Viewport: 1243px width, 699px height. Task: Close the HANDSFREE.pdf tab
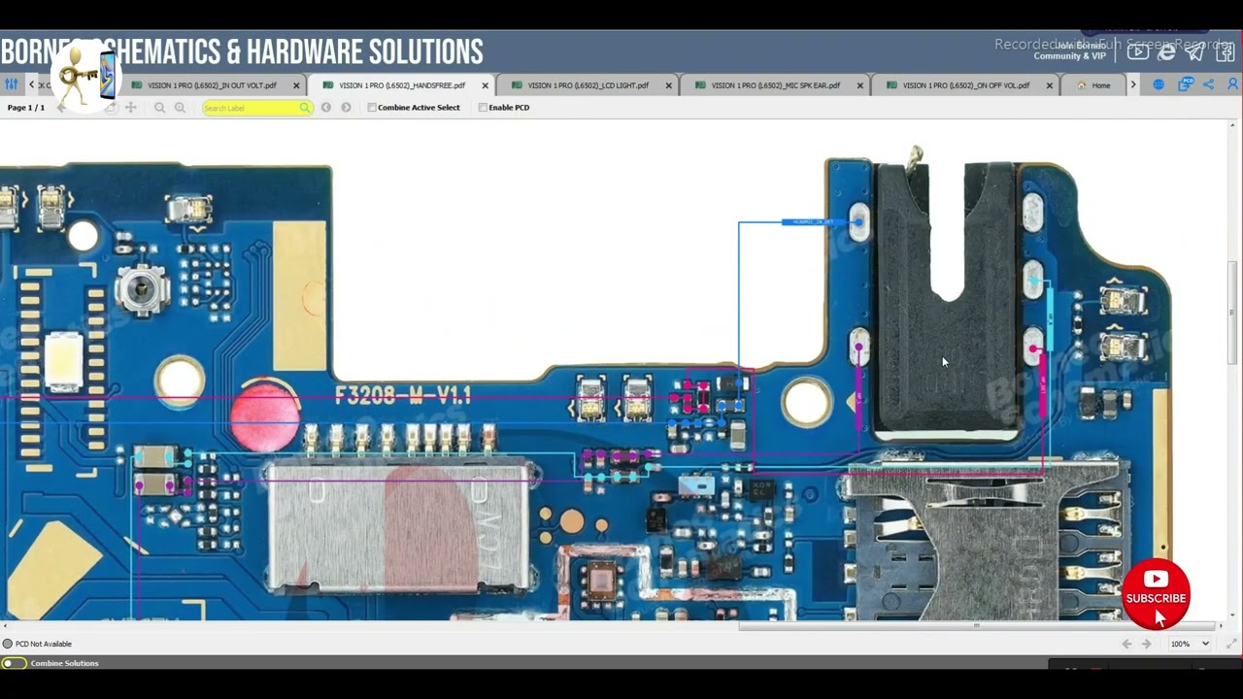pos(485,85)
